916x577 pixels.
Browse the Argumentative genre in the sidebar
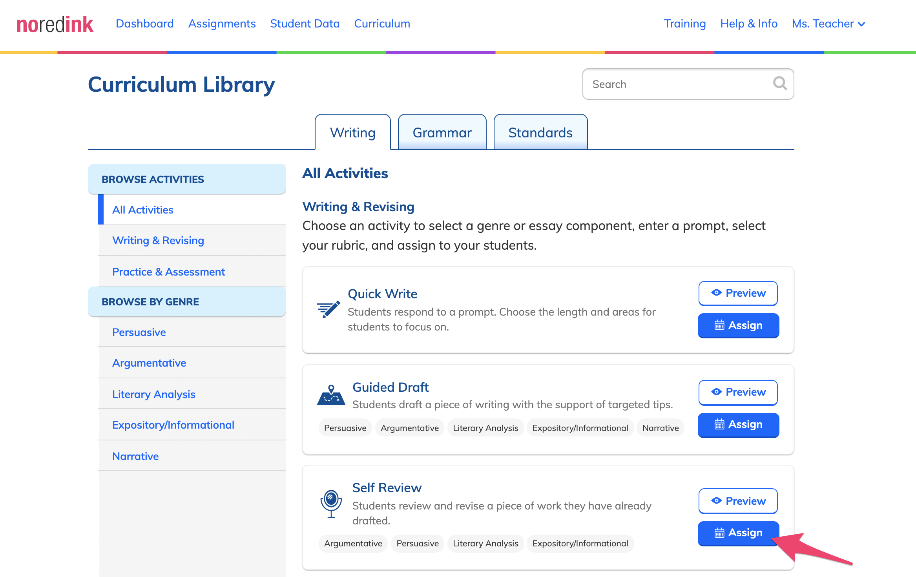coord(192,363)
